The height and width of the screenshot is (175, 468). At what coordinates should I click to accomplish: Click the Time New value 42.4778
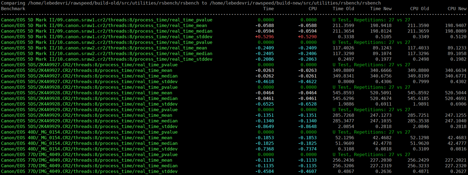pyautogui.click(x=383, y=143)
